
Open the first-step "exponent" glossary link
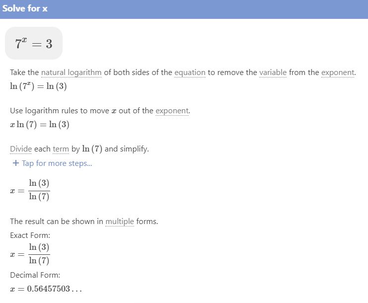pos(338,73)
